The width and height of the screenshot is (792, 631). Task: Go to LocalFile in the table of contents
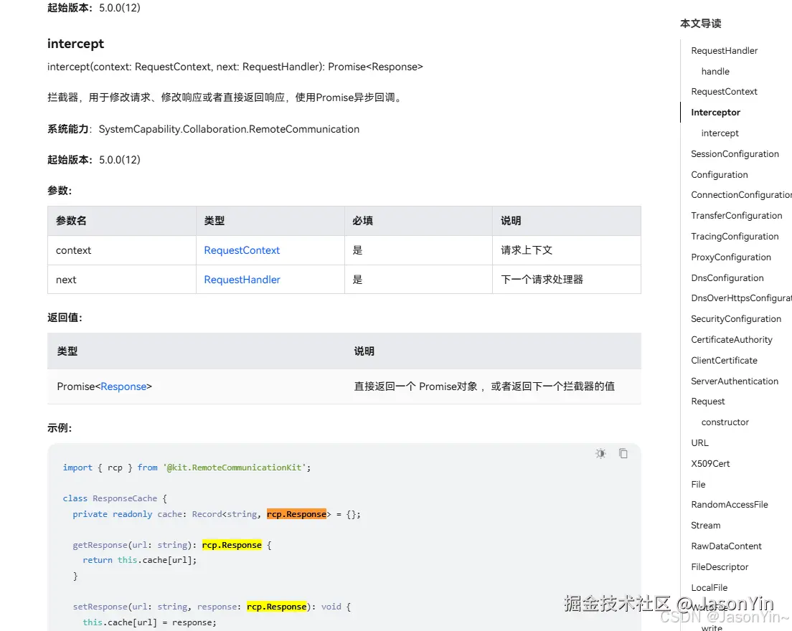pos(709,587)
